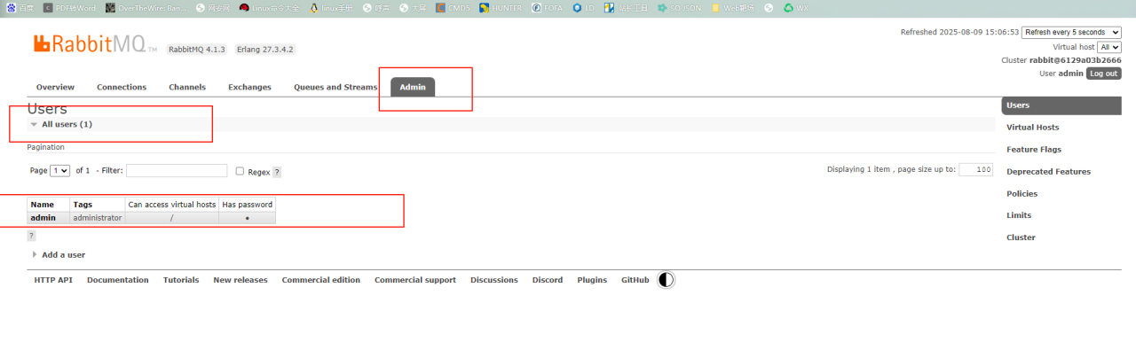Click the RabbitMQ 4.1.3 version label
The image size is (1136, 342).
(x=197, y=50)
